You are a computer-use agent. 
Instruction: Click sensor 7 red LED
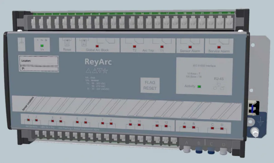[x=102, y=123]
